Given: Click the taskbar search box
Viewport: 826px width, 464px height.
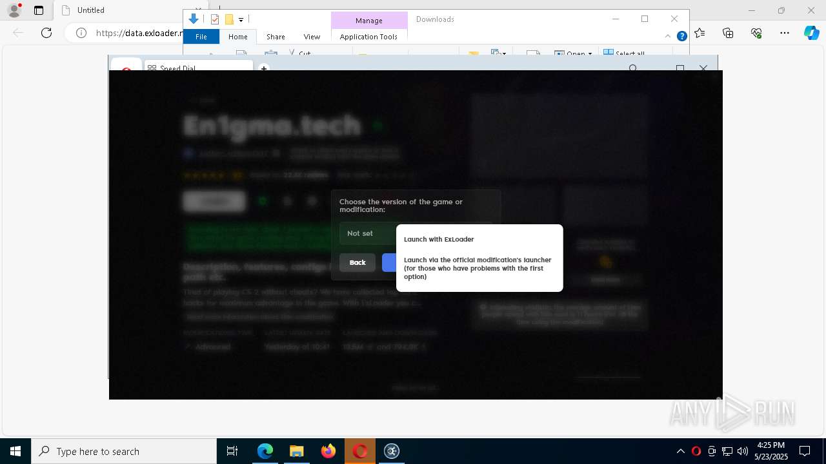Looking at the screenshot, I should [x=124, y=451].
